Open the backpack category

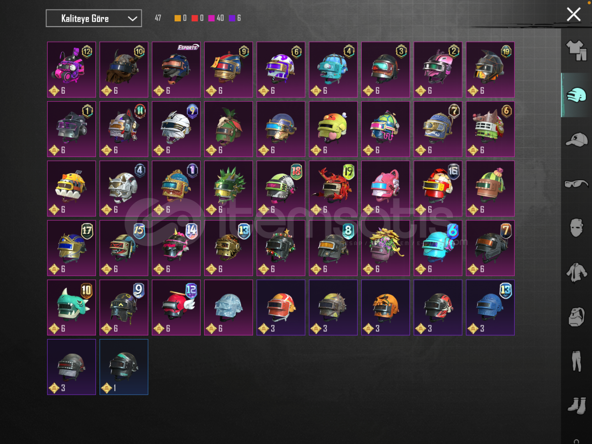point(576,317)
